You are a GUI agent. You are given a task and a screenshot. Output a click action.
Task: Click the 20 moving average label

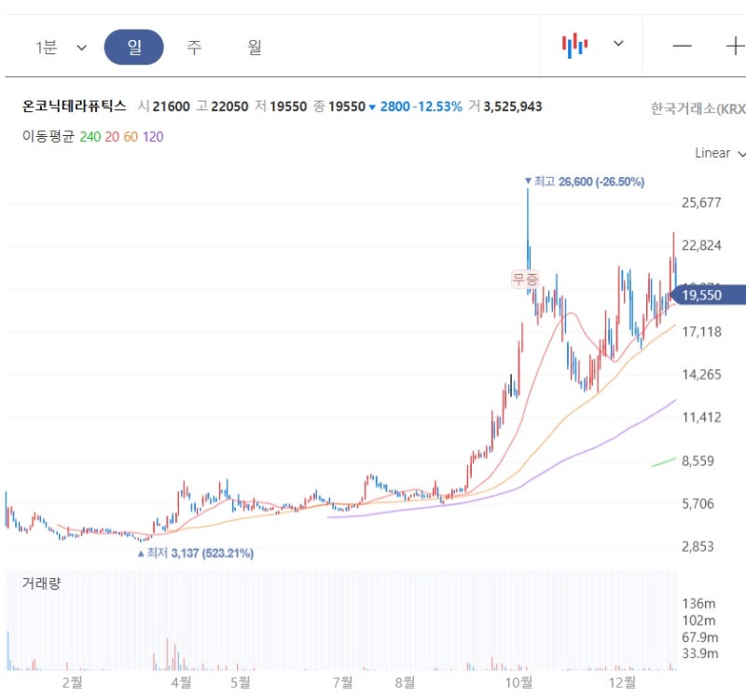(x=112, y=137)
